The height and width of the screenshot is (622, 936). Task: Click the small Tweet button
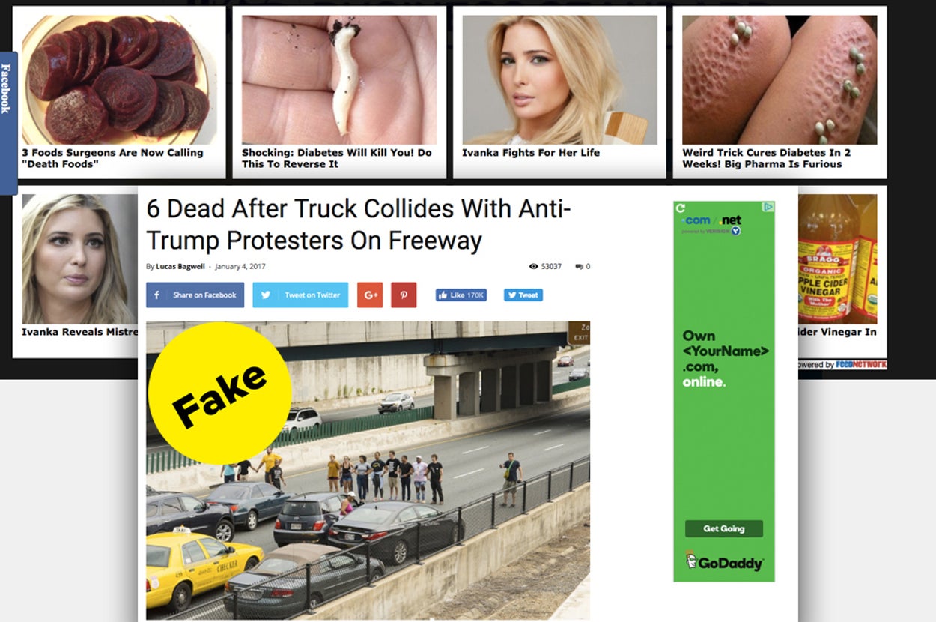[x=523, y=295]
